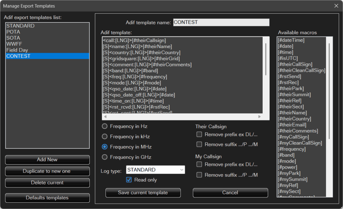Open the Log type dropdown

pyautogui.click(x=155, y=170)
